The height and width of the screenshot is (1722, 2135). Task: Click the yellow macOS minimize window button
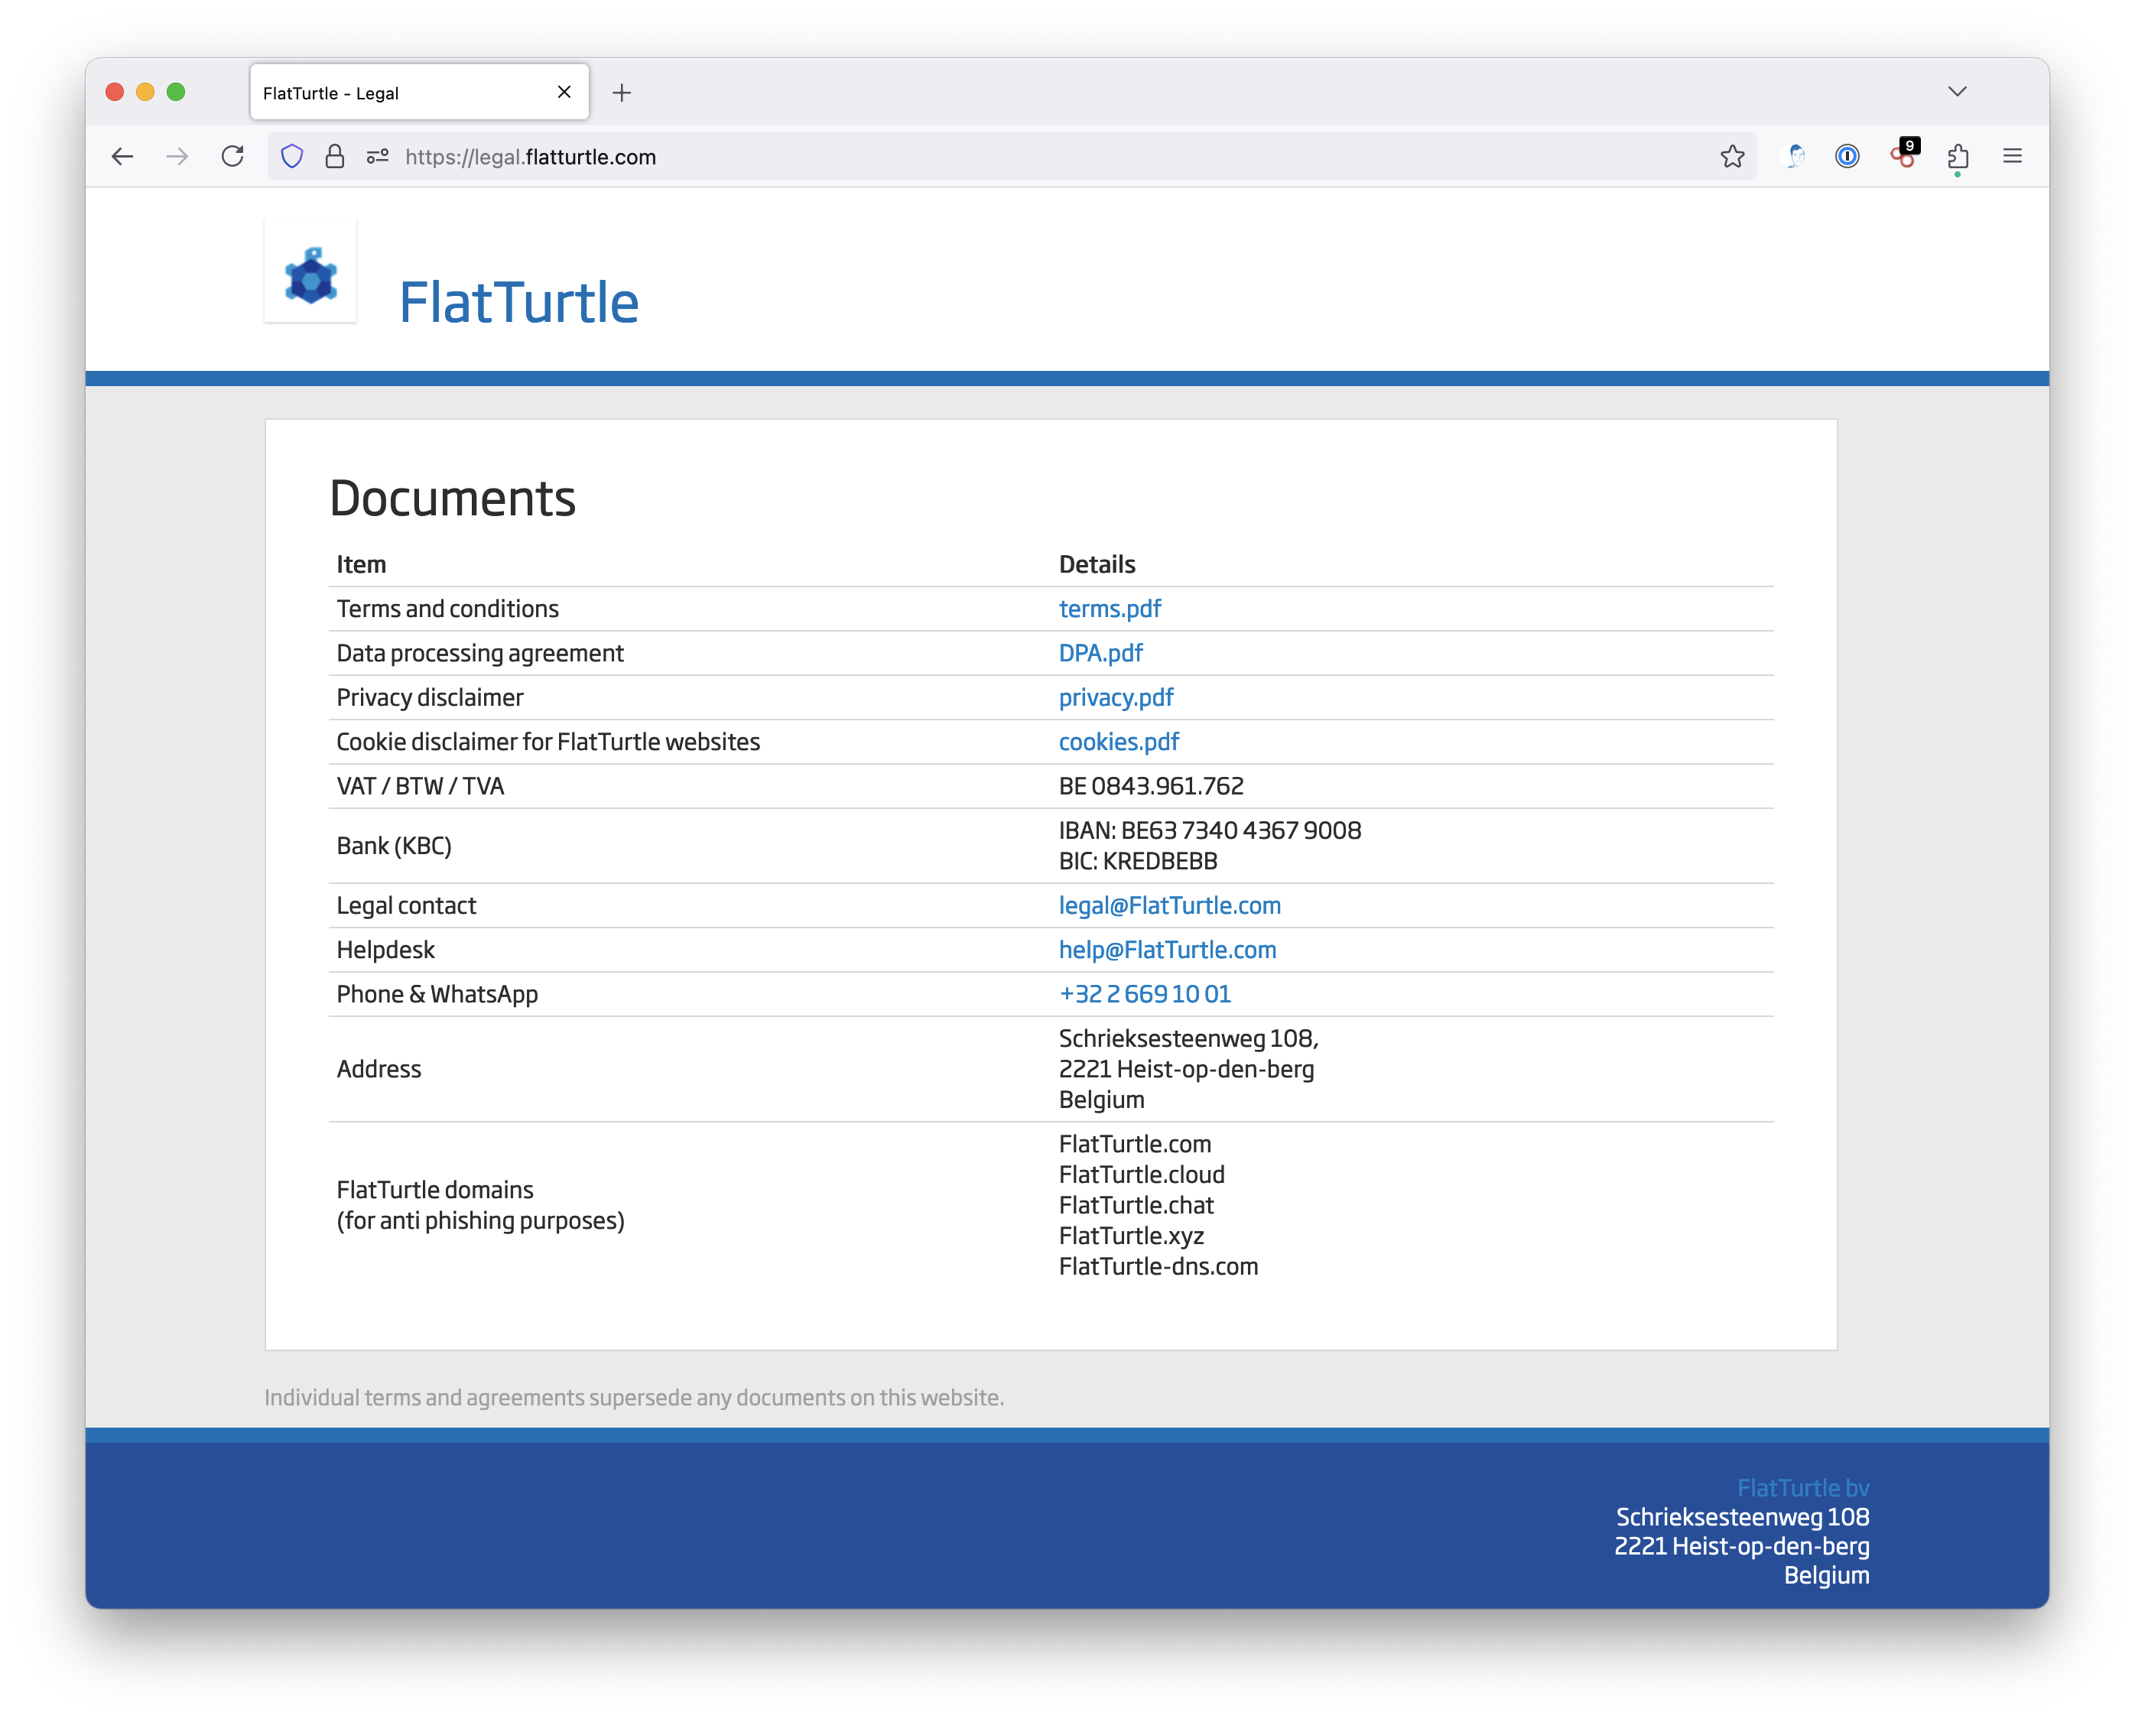point(146,93)
